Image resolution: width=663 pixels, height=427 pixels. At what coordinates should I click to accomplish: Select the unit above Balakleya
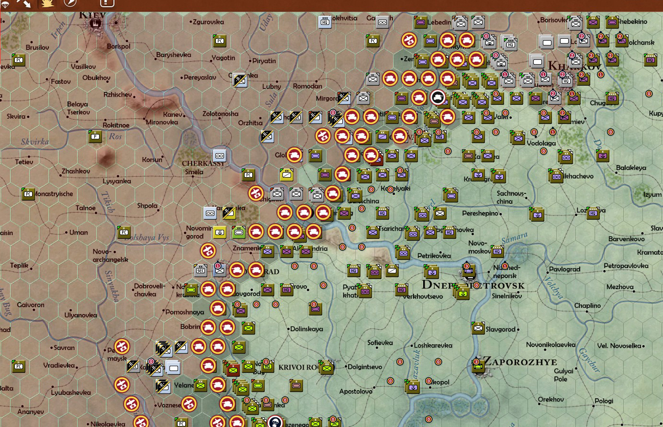click(603, 156)
